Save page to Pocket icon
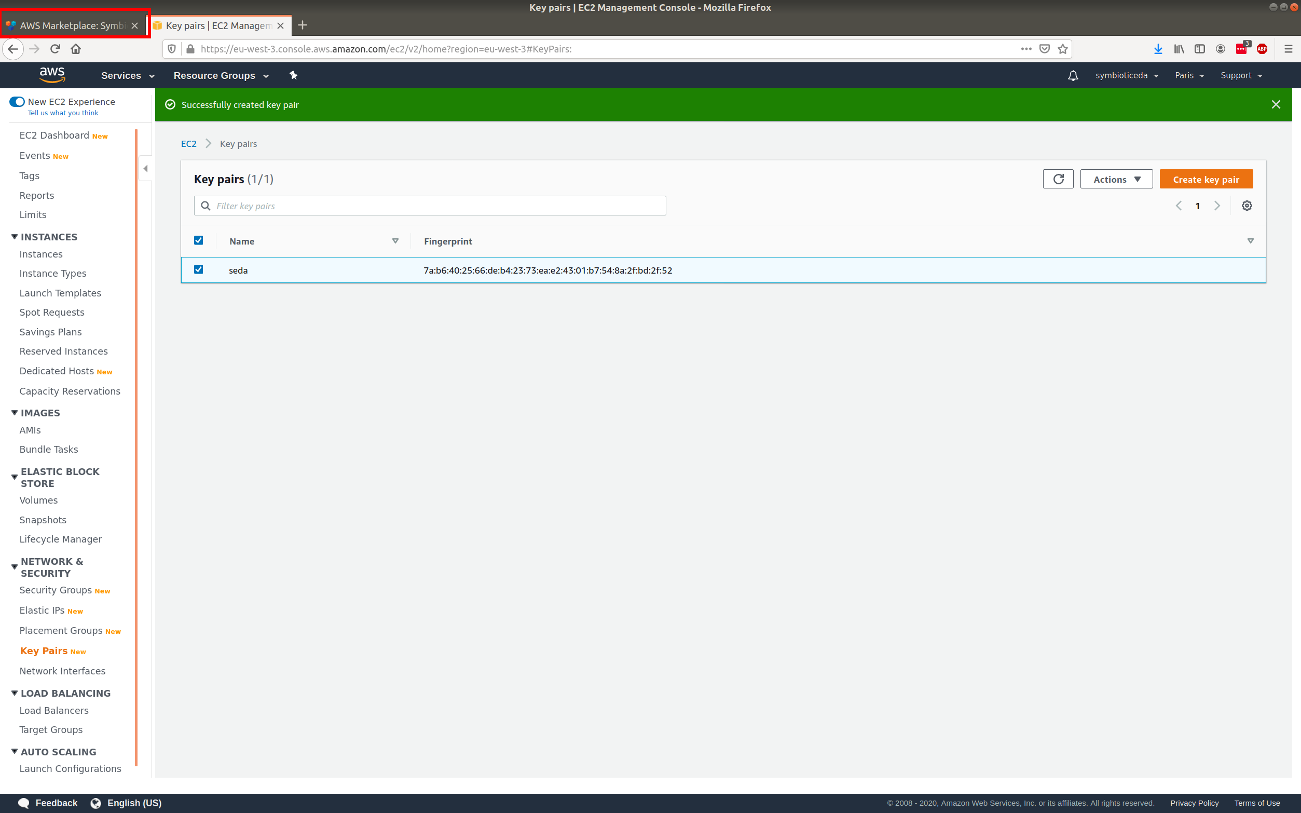 [1045, 49]
